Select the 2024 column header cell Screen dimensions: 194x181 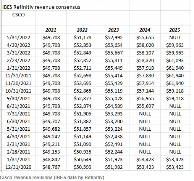[145, 30]
